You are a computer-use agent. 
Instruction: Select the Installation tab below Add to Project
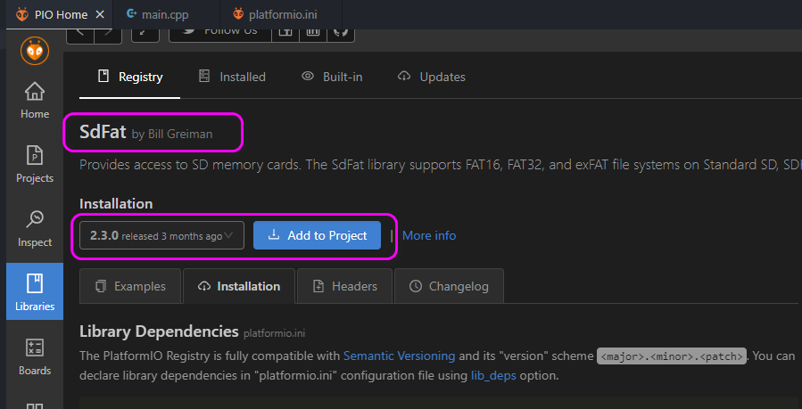tap(239, 286)
